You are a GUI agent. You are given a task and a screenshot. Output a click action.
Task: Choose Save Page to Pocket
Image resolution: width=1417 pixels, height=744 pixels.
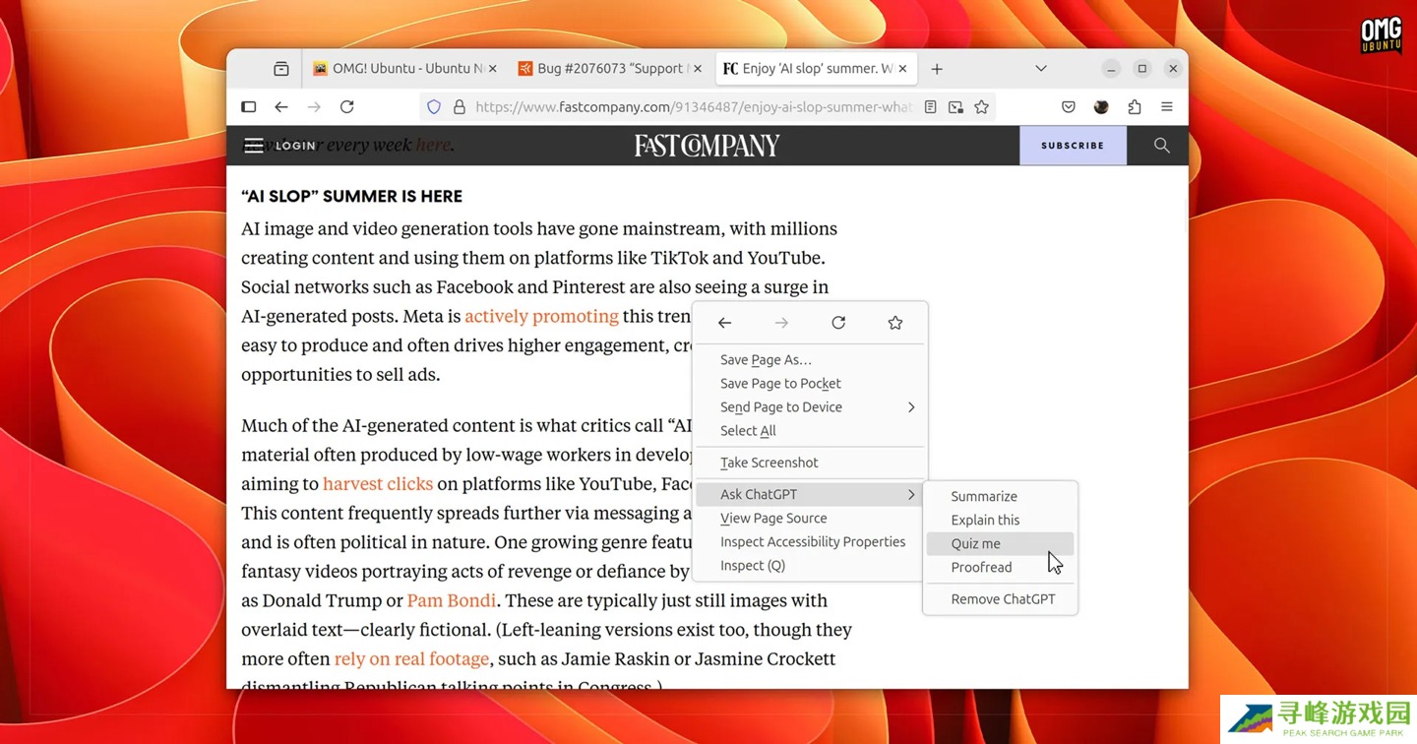tap(810, 384)
